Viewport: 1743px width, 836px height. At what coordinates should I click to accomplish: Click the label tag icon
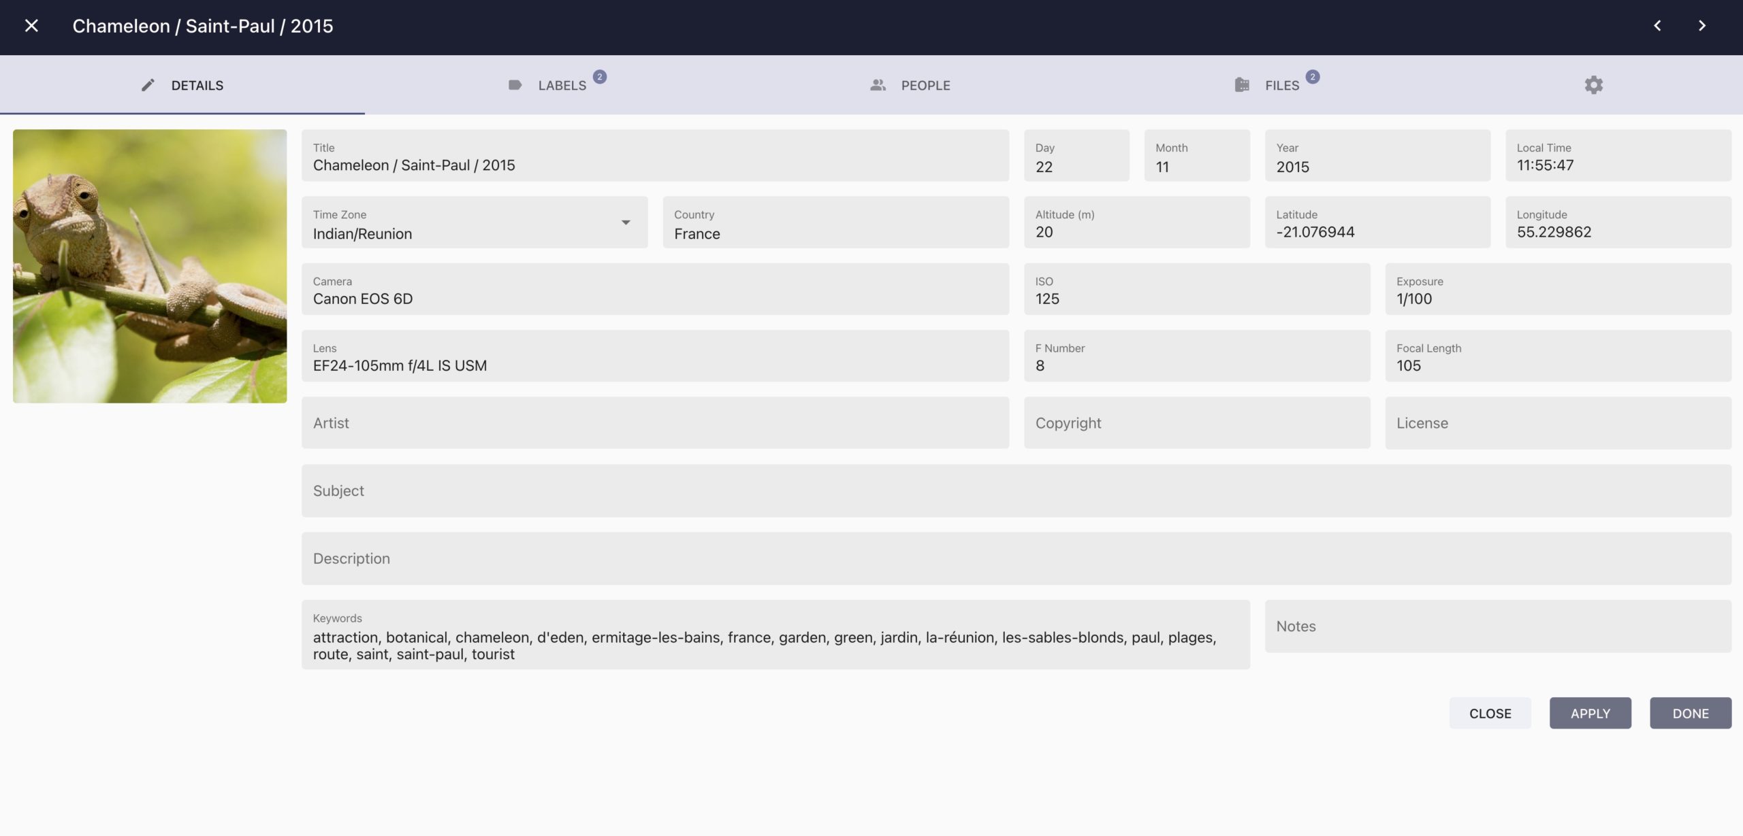pyautogui.click(x=515, y=85)
